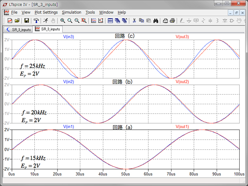Viewport: 248px width, 186px height.
Task: Click the V(out3) trace label
Action: pos(182,37)
